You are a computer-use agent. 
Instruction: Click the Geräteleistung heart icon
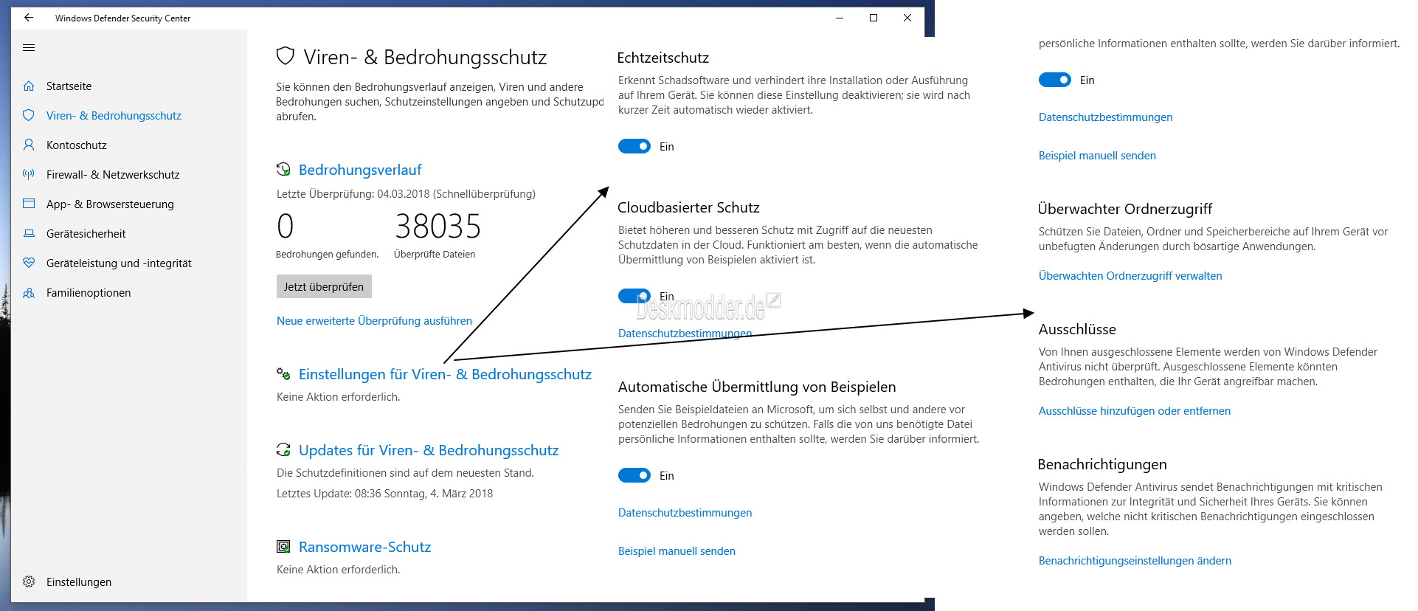click(x=29, y=263)
